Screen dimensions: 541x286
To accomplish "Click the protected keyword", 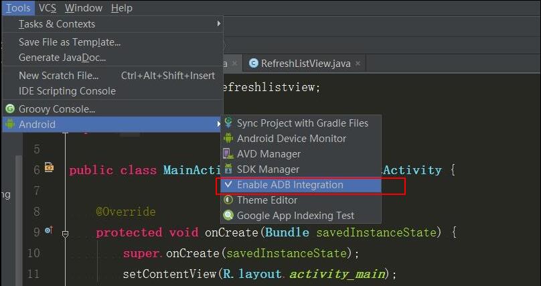I will (x=129, y=233).
